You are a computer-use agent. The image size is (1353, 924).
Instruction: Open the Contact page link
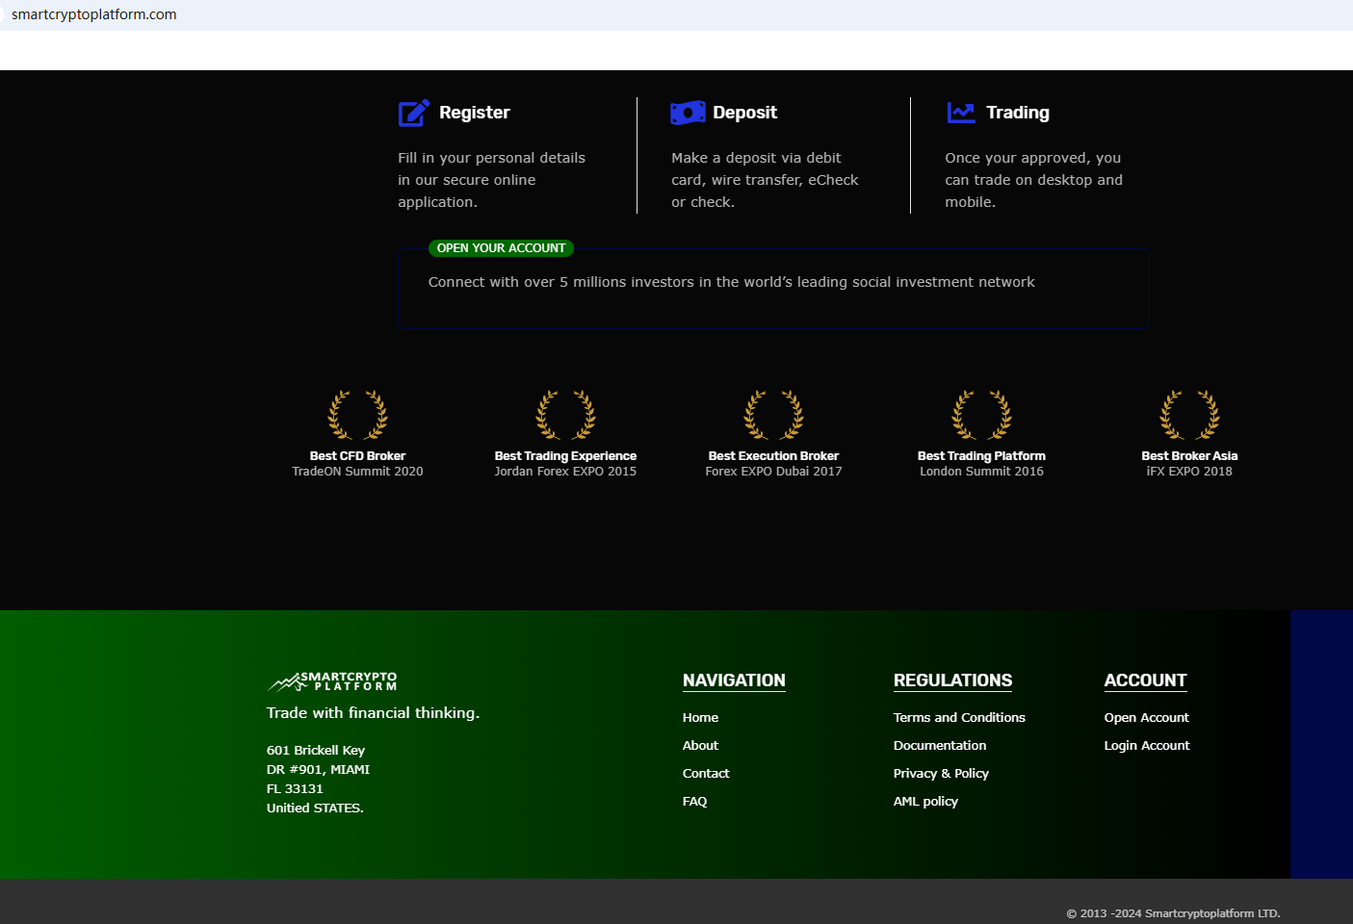tap(706, 773)
